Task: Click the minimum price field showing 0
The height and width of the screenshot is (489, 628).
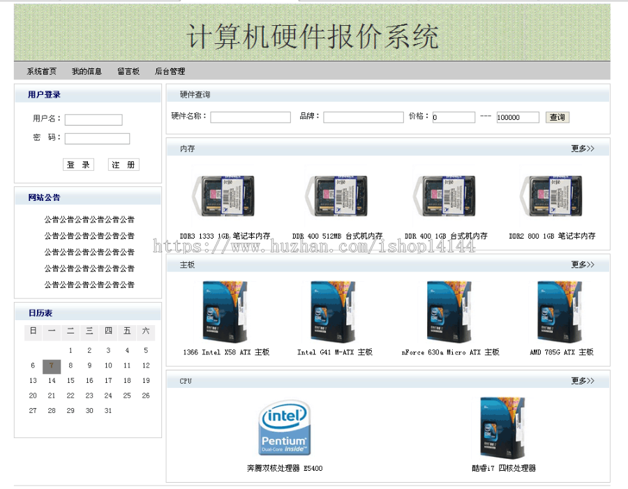Action: point(454,117)
